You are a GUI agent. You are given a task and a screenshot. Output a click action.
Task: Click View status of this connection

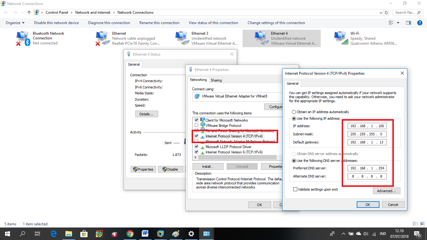[213, 23]
